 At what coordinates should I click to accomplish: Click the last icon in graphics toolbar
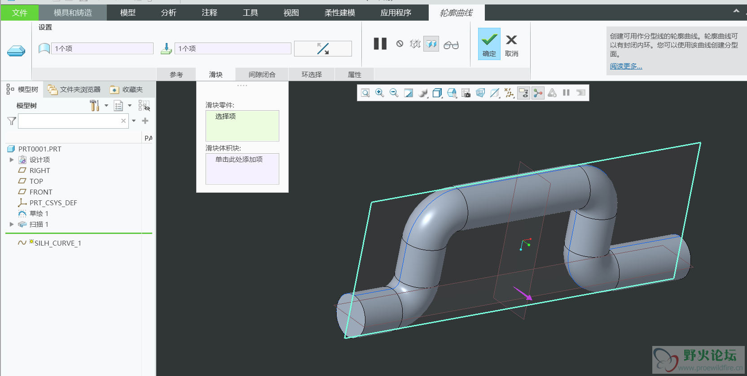point(581,93)
